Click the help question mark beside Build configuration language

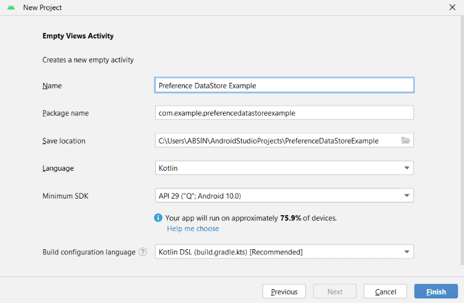click(143, 252)
